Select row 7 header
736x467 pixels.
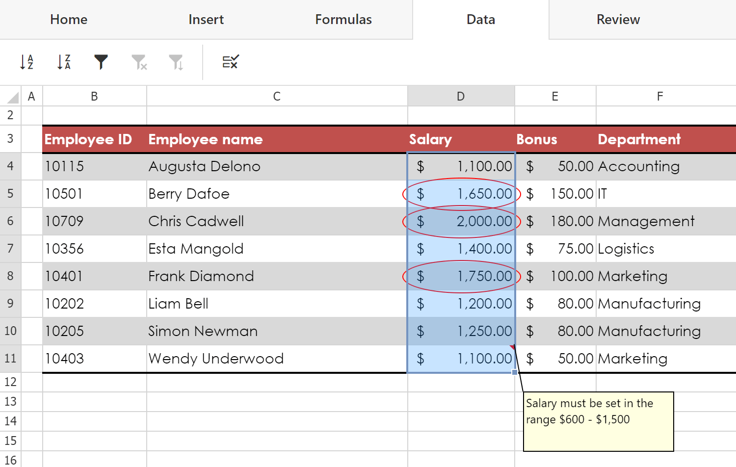click(x=10, y=249)
